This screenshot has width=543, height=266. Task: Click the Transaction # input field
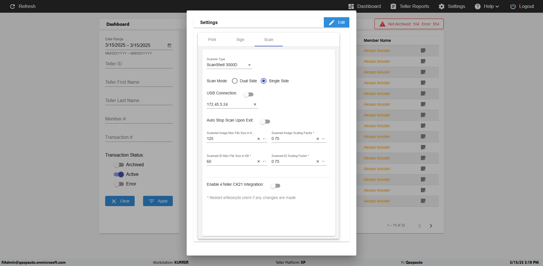(139, 137)
